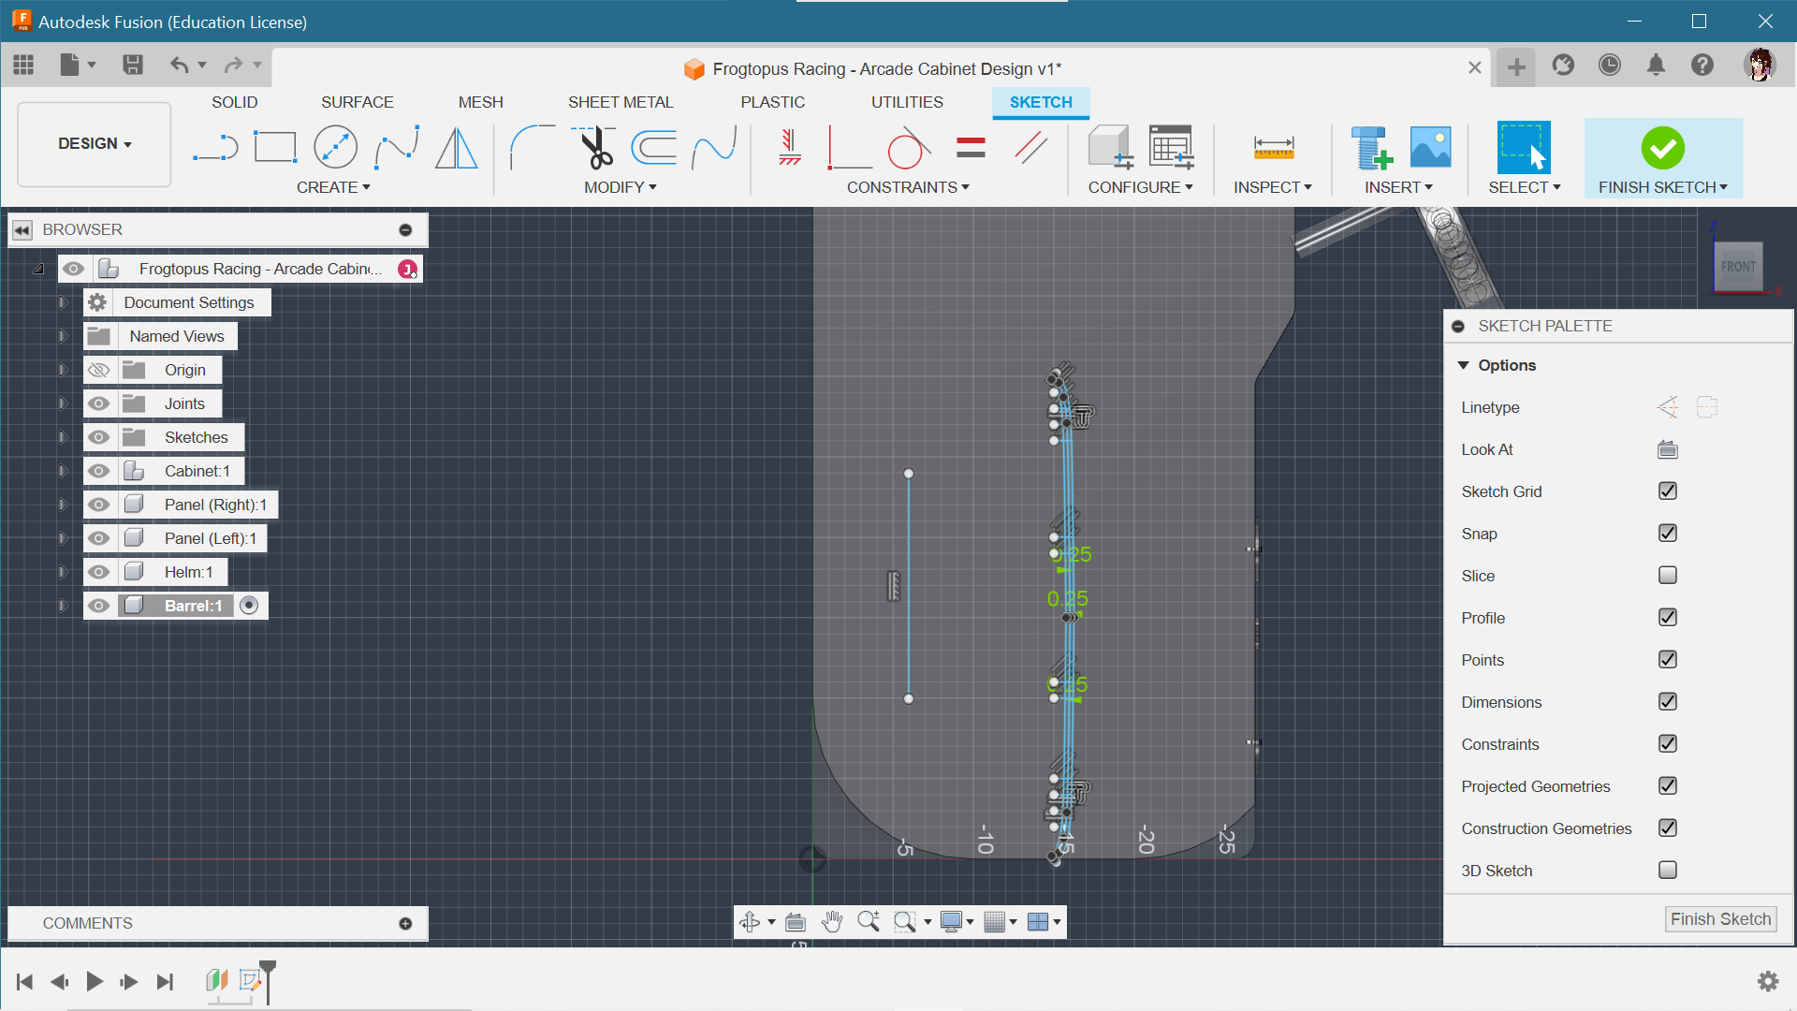This screenshot has width=1797, height=1011.
Task: Select the Trim scissors tool
Action: [595, 148]
